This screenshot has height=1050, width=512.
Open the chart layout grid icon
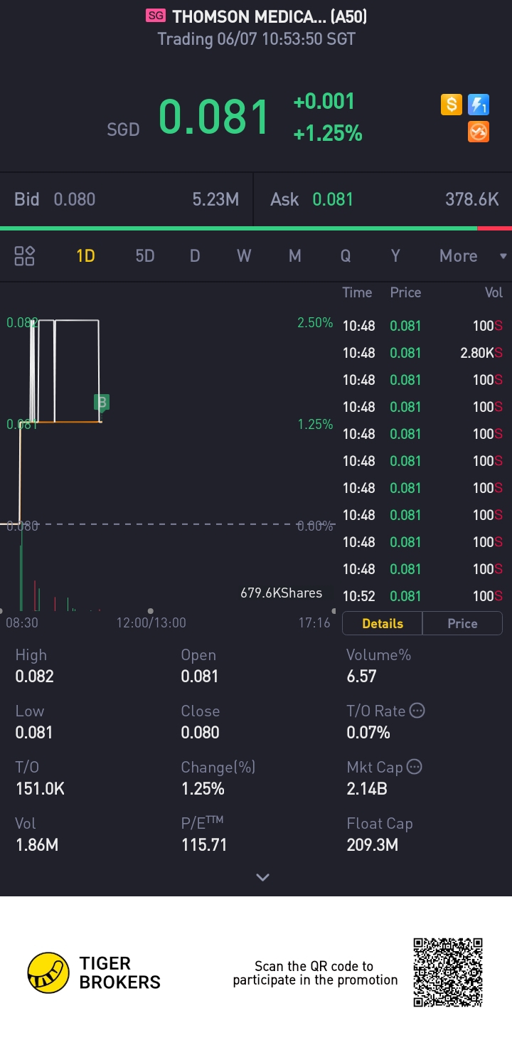point(25,256)
